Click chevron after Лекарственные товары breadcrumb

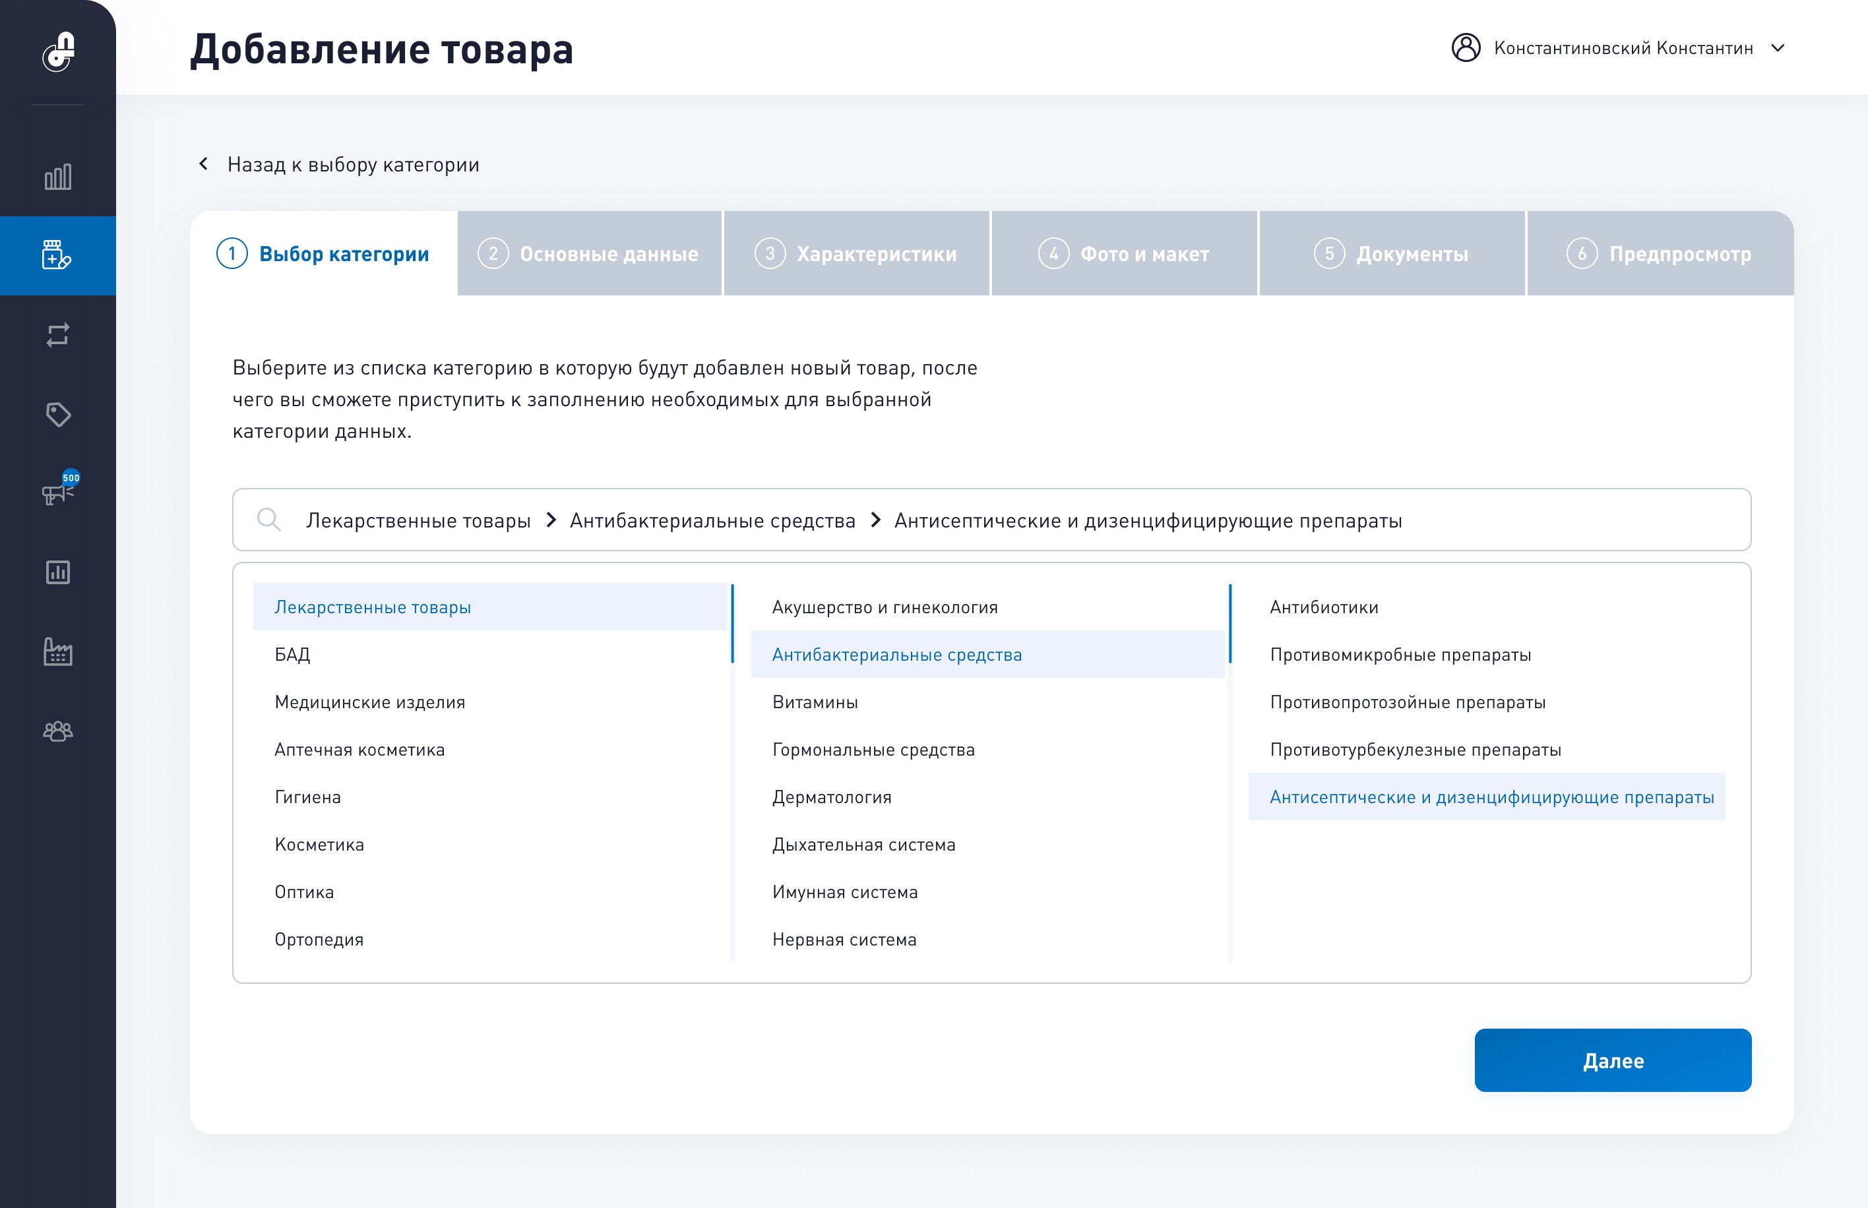click(x=551, y=520)
